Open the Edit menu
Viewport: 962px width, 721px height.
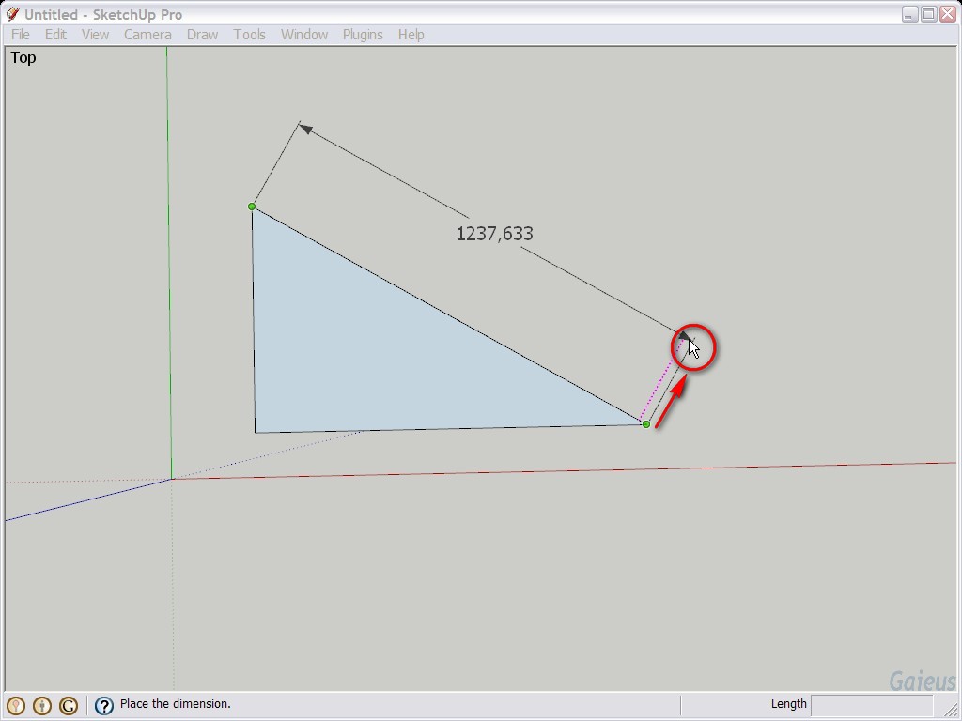(55, 35)
